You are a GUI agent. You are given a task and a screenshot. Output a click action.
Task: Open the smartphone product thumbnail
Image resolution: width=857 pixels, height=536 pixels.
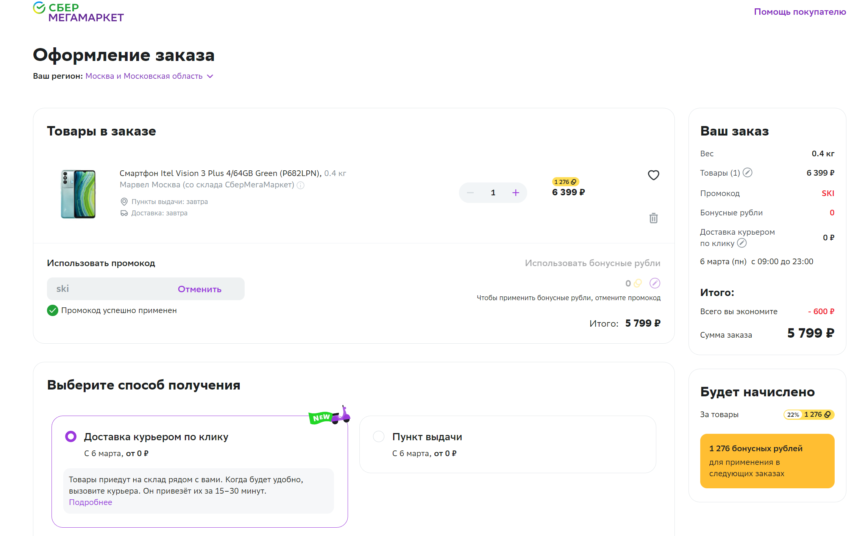coord(78,194)
